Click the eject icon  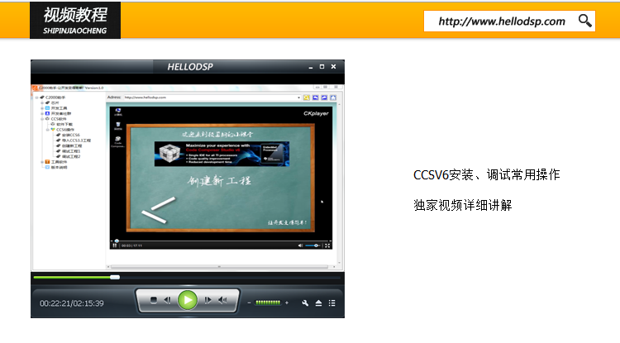click(318, 303)
